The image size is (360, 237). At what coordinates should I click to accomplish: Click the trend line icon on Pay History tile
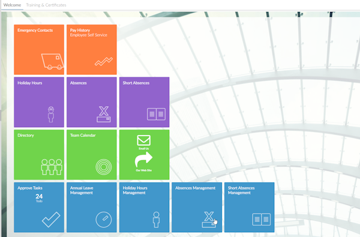(x=104, y=61)
